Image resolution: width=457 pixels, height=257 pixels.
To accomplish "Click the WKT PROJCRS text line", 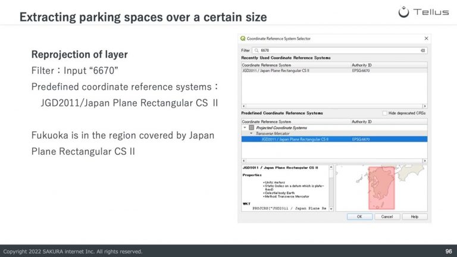I will click(289, 208).
